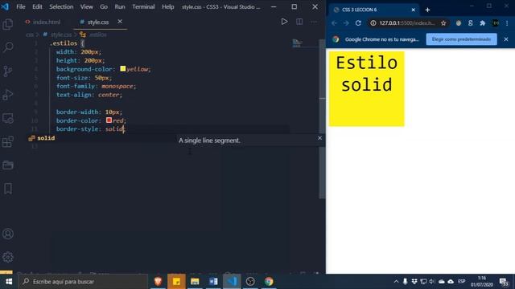This screenshot has width=515, height=289.
Task: Open the Bookmarks view
Action: (x=8, y=189)
